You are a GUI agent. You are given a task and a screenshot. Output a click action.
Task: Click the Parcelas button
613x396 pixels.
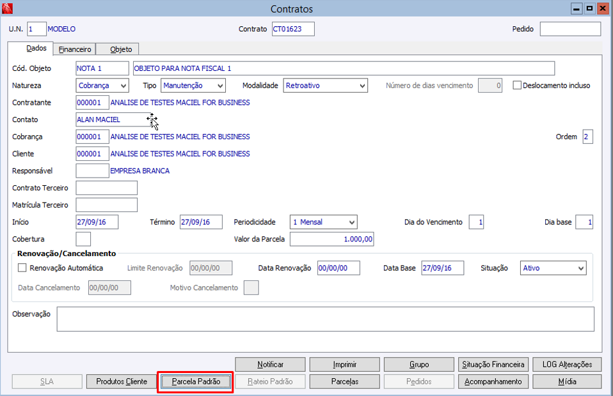click(x=344, y=381)
